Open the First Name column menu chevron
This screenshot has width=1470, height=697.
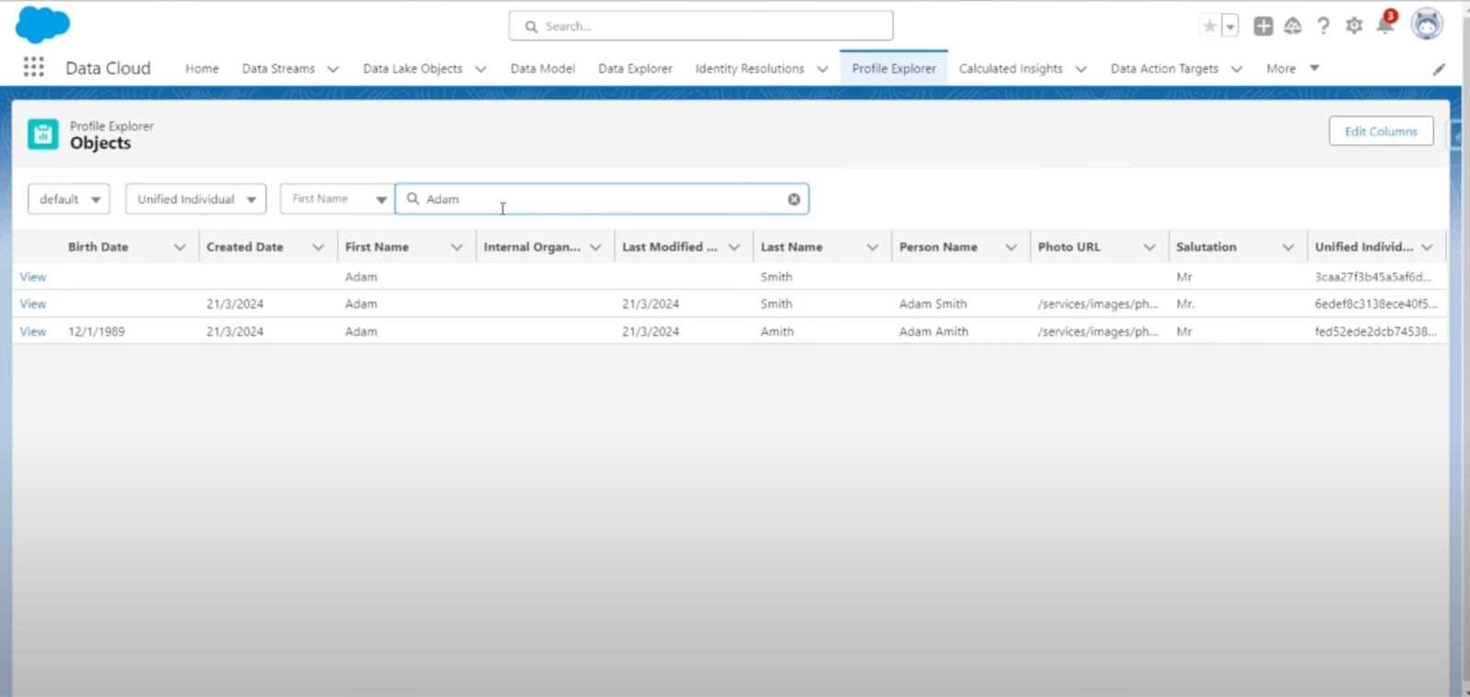[x=457, y=247]
